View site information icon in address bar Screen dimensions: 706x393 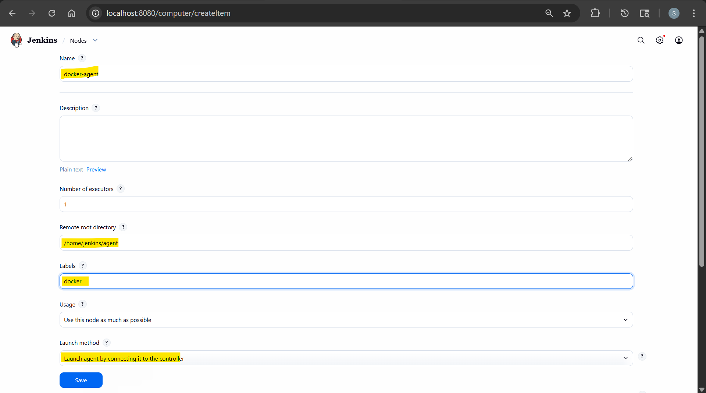point(96,13)
